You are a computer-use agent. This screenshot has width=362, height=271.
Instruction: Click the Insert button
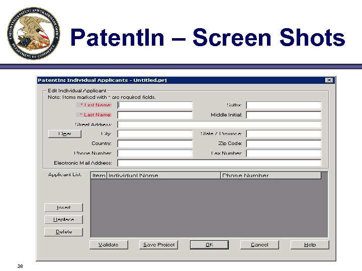click(x=63, y=207)
